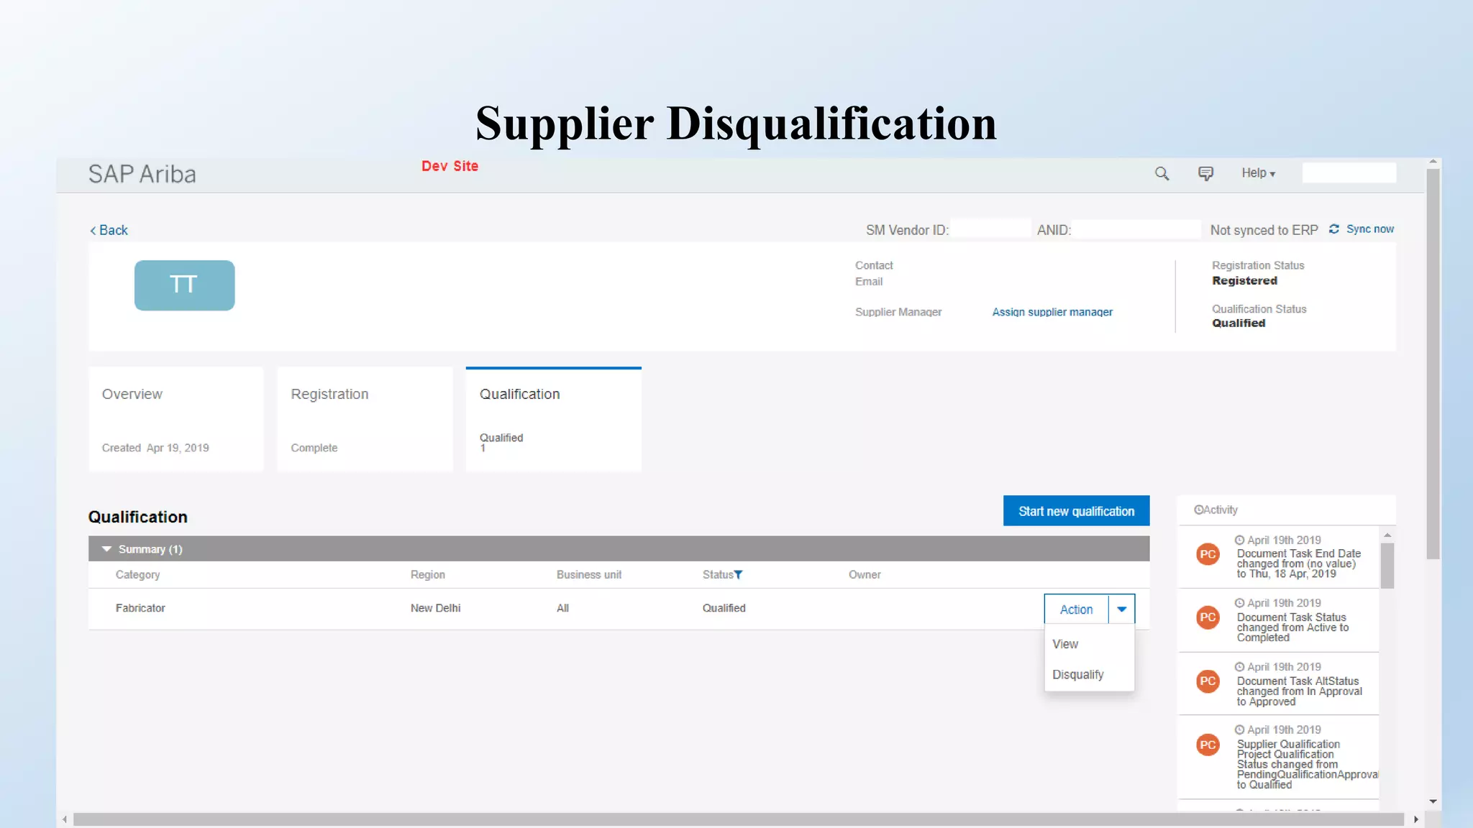Toggle the Action dropdown arrow
This screenshot has width=1473, height=828.
pyautogui.click(x=1121, y=609)
